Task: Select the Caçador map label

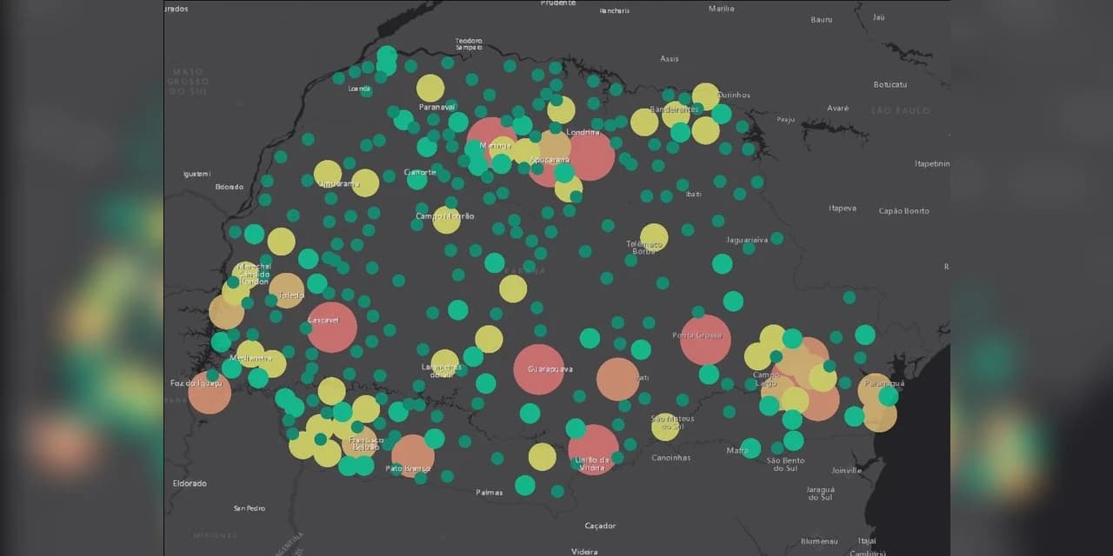Action: pyautogui.click(x=600, y=526)
